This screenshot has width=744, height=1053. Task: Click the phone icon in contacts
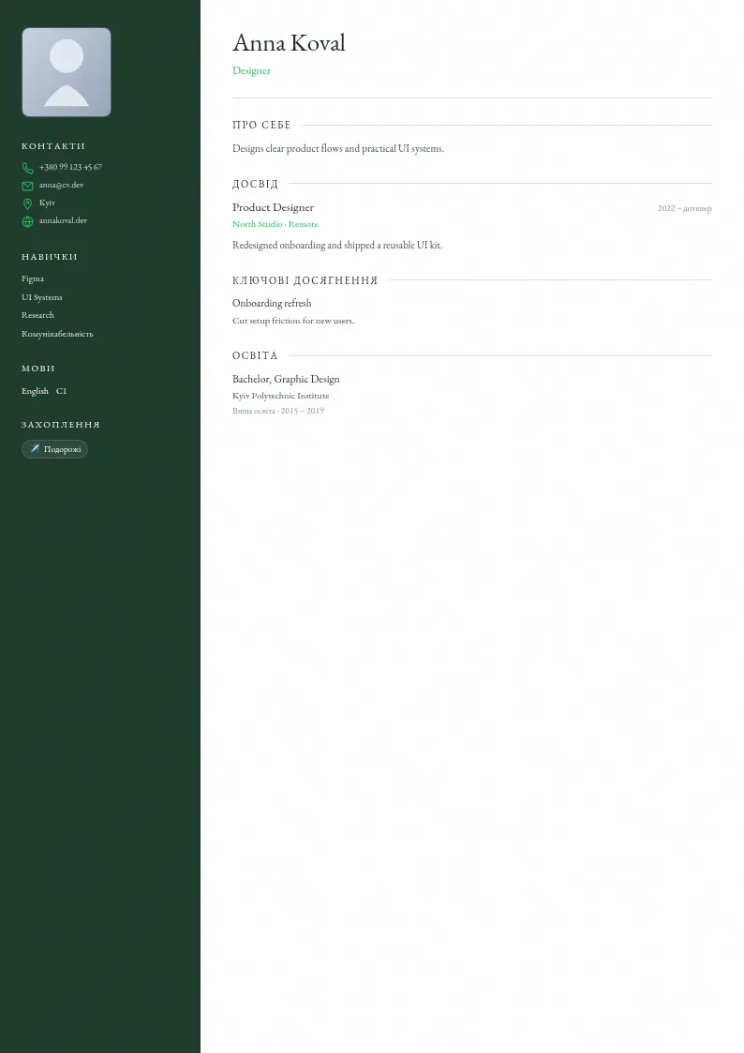click(27, 168)
